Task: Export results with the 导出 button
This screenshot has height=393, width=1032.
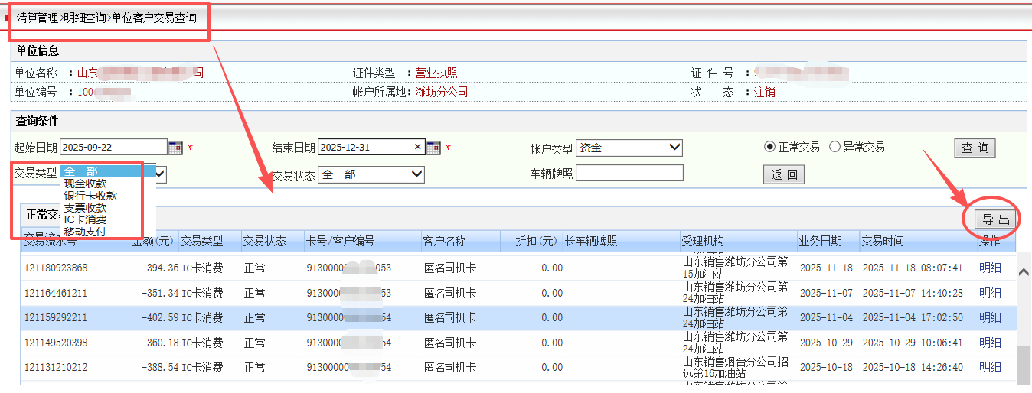Action: (x=996, y=219)
